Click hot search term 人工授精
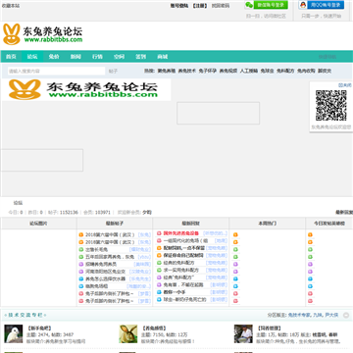The width and height of the screenshot is (353, 353). coord(249,71)
